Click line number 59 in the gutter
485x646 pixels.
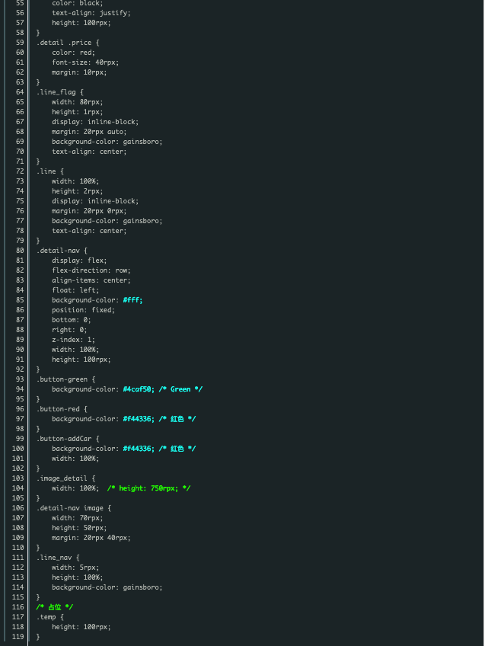coord(19,43)
